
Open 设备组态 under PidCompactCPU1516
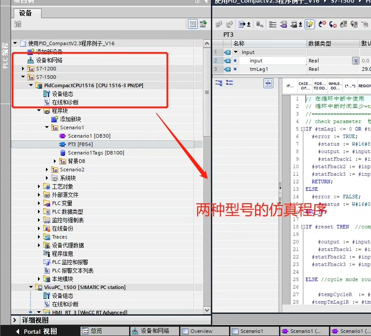[62, 94]
